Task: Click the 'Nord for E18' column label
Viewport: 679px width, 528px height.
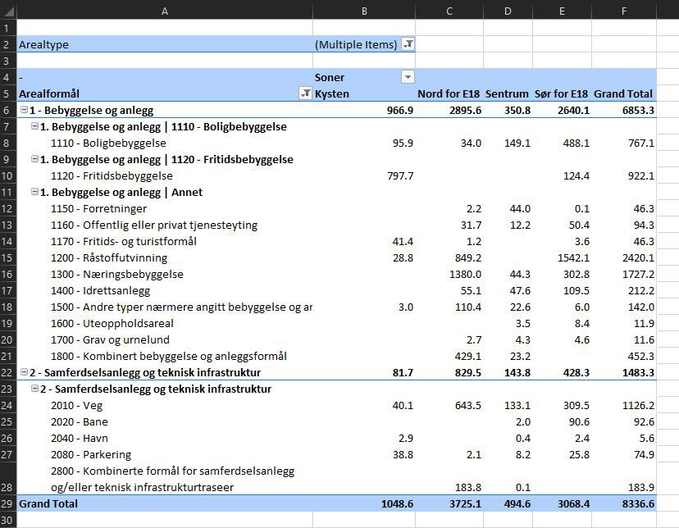Action: pos(449,93)
